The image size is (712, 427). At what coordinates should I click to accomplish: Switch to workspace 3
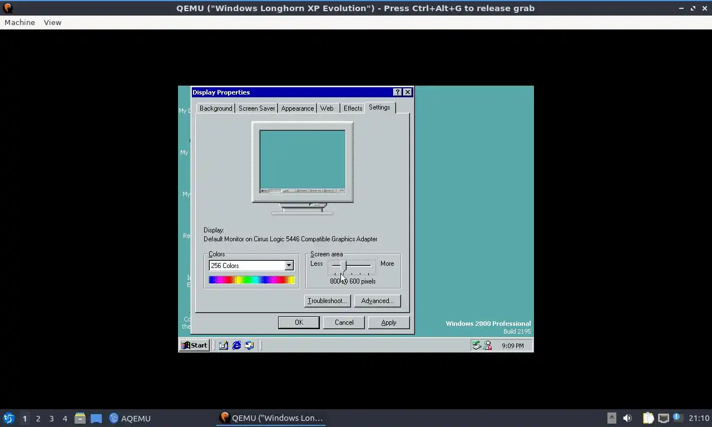[x=51, y=418]
